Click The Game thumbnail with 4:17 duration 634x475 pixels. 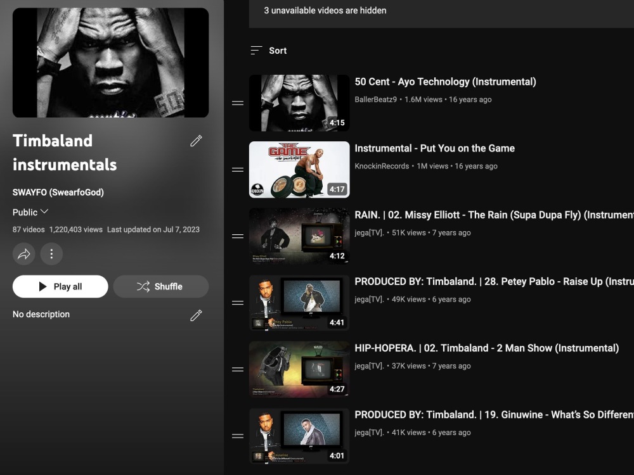299,170
